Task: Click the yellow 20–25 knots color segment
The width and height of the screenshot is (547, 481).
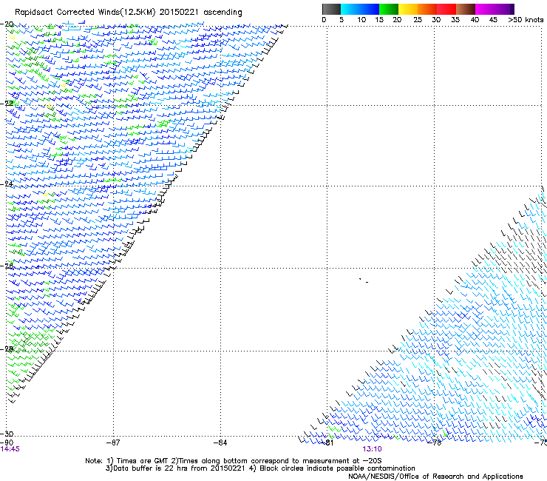Action: [408, 9]
